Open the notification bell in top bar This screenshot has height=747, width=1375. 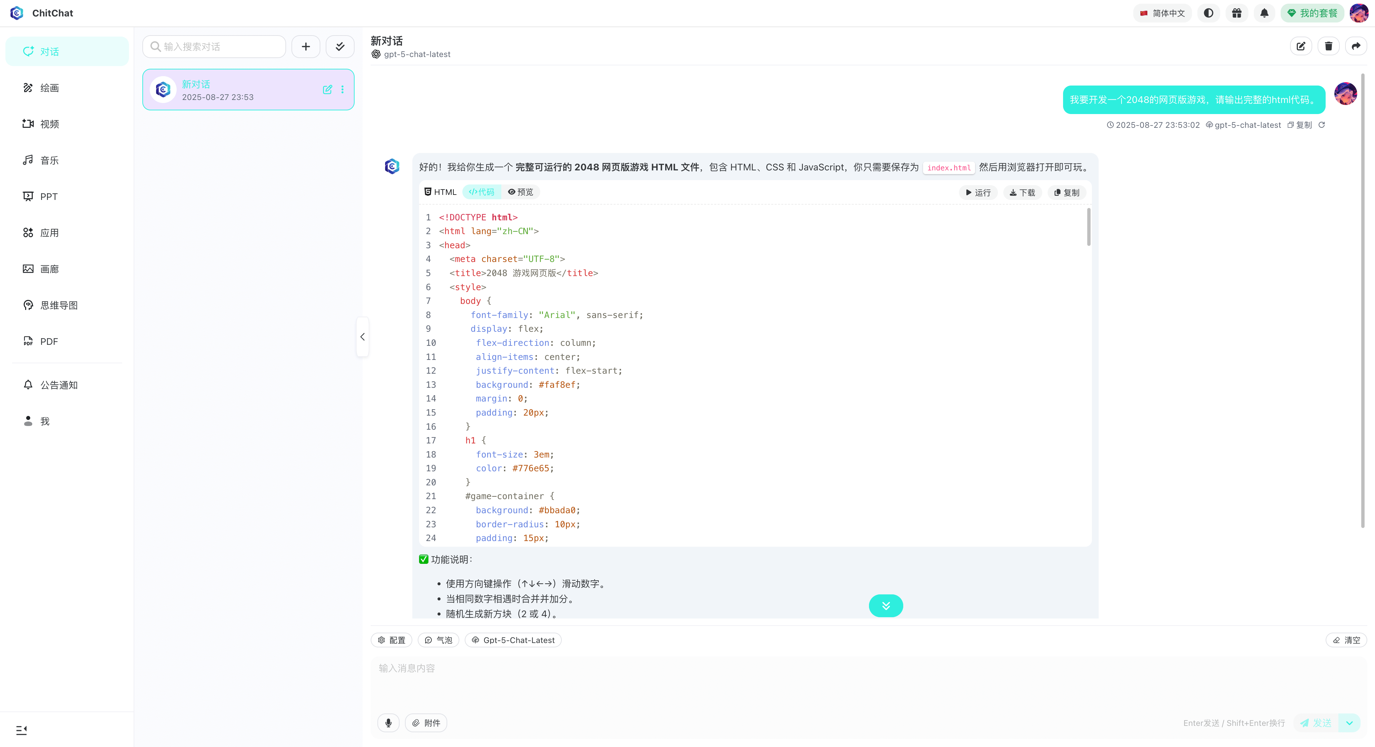(x=1265, y=13)
